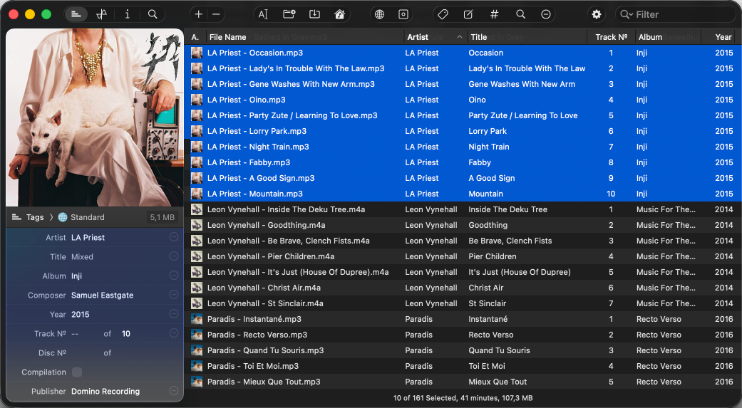The height and width of the screenshot is (408, 742).
Task: Click the pencil edit icon in toolbar
Action: pos(468,14)
